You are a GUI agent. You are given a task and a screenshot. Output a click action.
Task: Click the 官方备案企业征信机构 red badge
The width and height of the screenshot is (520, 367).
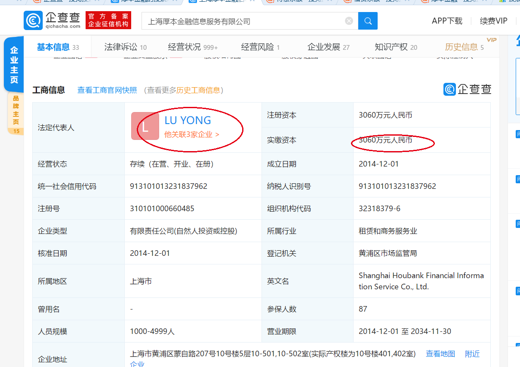(x=108, y=20)
